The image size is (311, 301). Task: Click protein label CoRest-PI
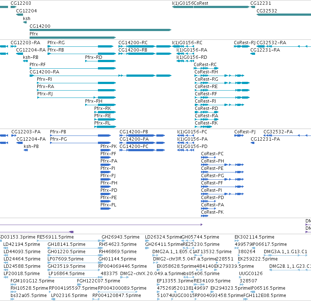click(x=212, y=190)
